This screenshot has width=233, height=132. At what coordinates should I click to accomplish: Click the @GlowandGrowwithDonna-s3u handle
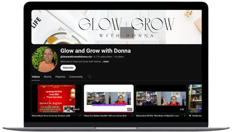(x=76, y=57)
